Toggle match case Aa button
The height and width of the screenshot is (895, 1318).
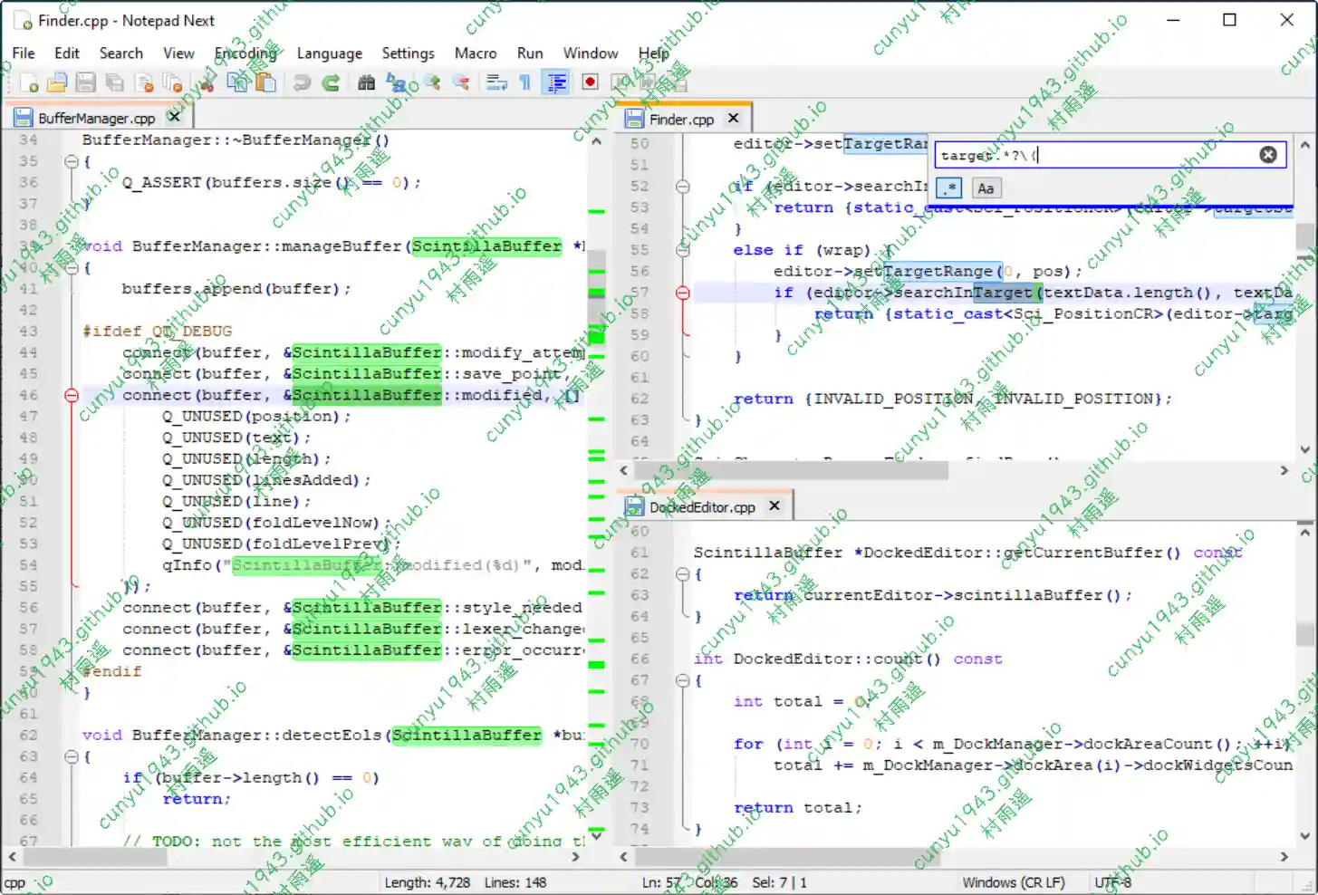click(986, 188)
